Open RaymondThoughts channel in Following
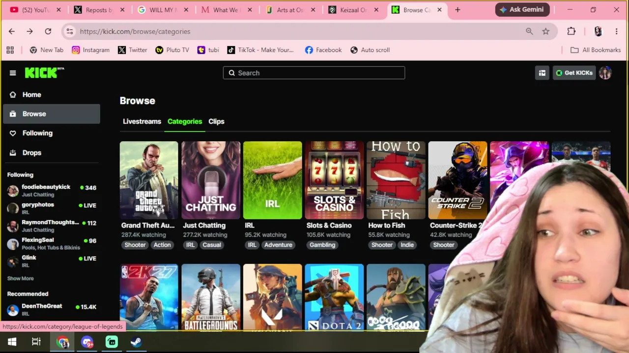 coord(52,226)
